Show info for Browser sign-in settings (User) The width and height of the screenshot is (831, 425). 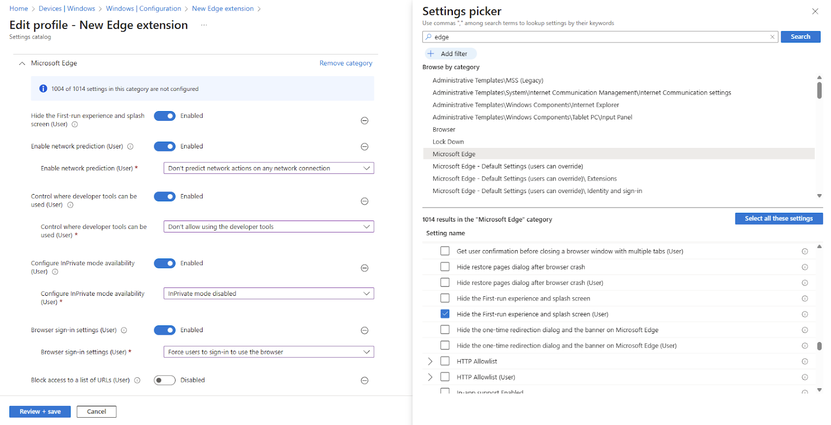pyautogui.click(x=124, y=330)
